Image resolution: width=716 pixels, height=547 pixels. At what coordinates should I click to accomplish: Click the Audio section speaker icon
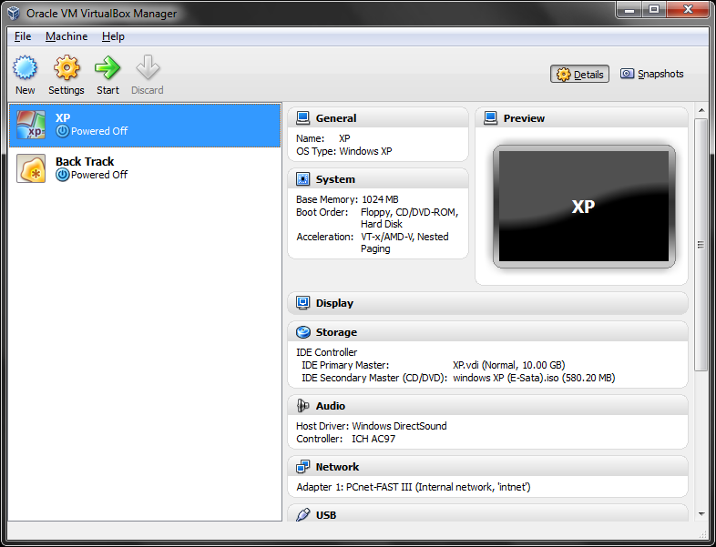pos(302,406)
